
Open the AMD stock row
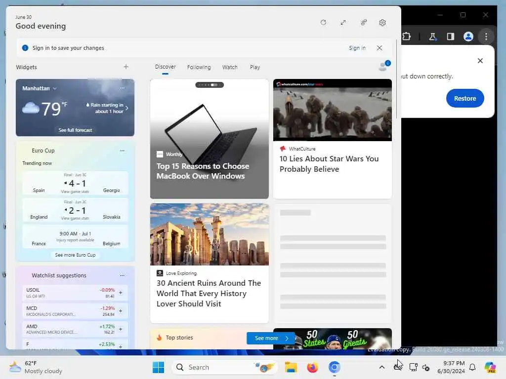click(75, 329)
